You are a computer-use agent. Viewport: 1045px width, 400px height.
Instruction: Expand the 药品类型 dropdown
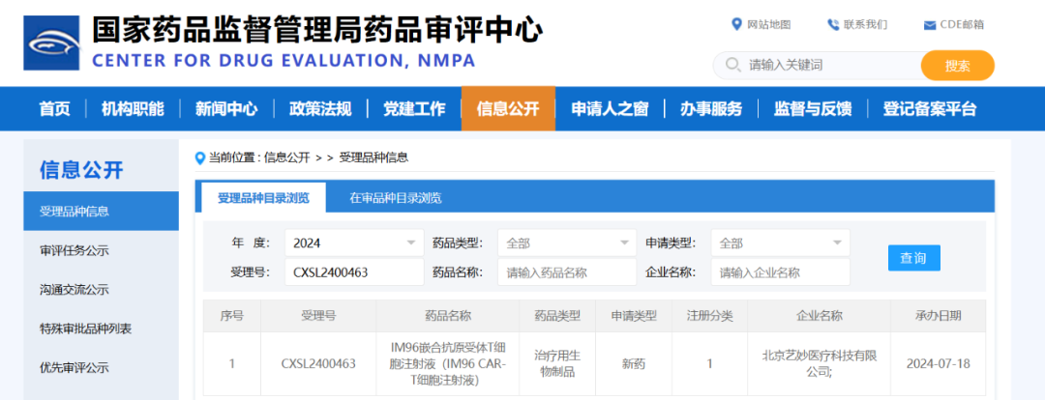(566, 243)
